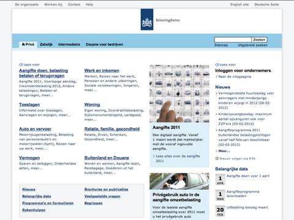Click the right Lees voor speaker icon

(217, 65)
